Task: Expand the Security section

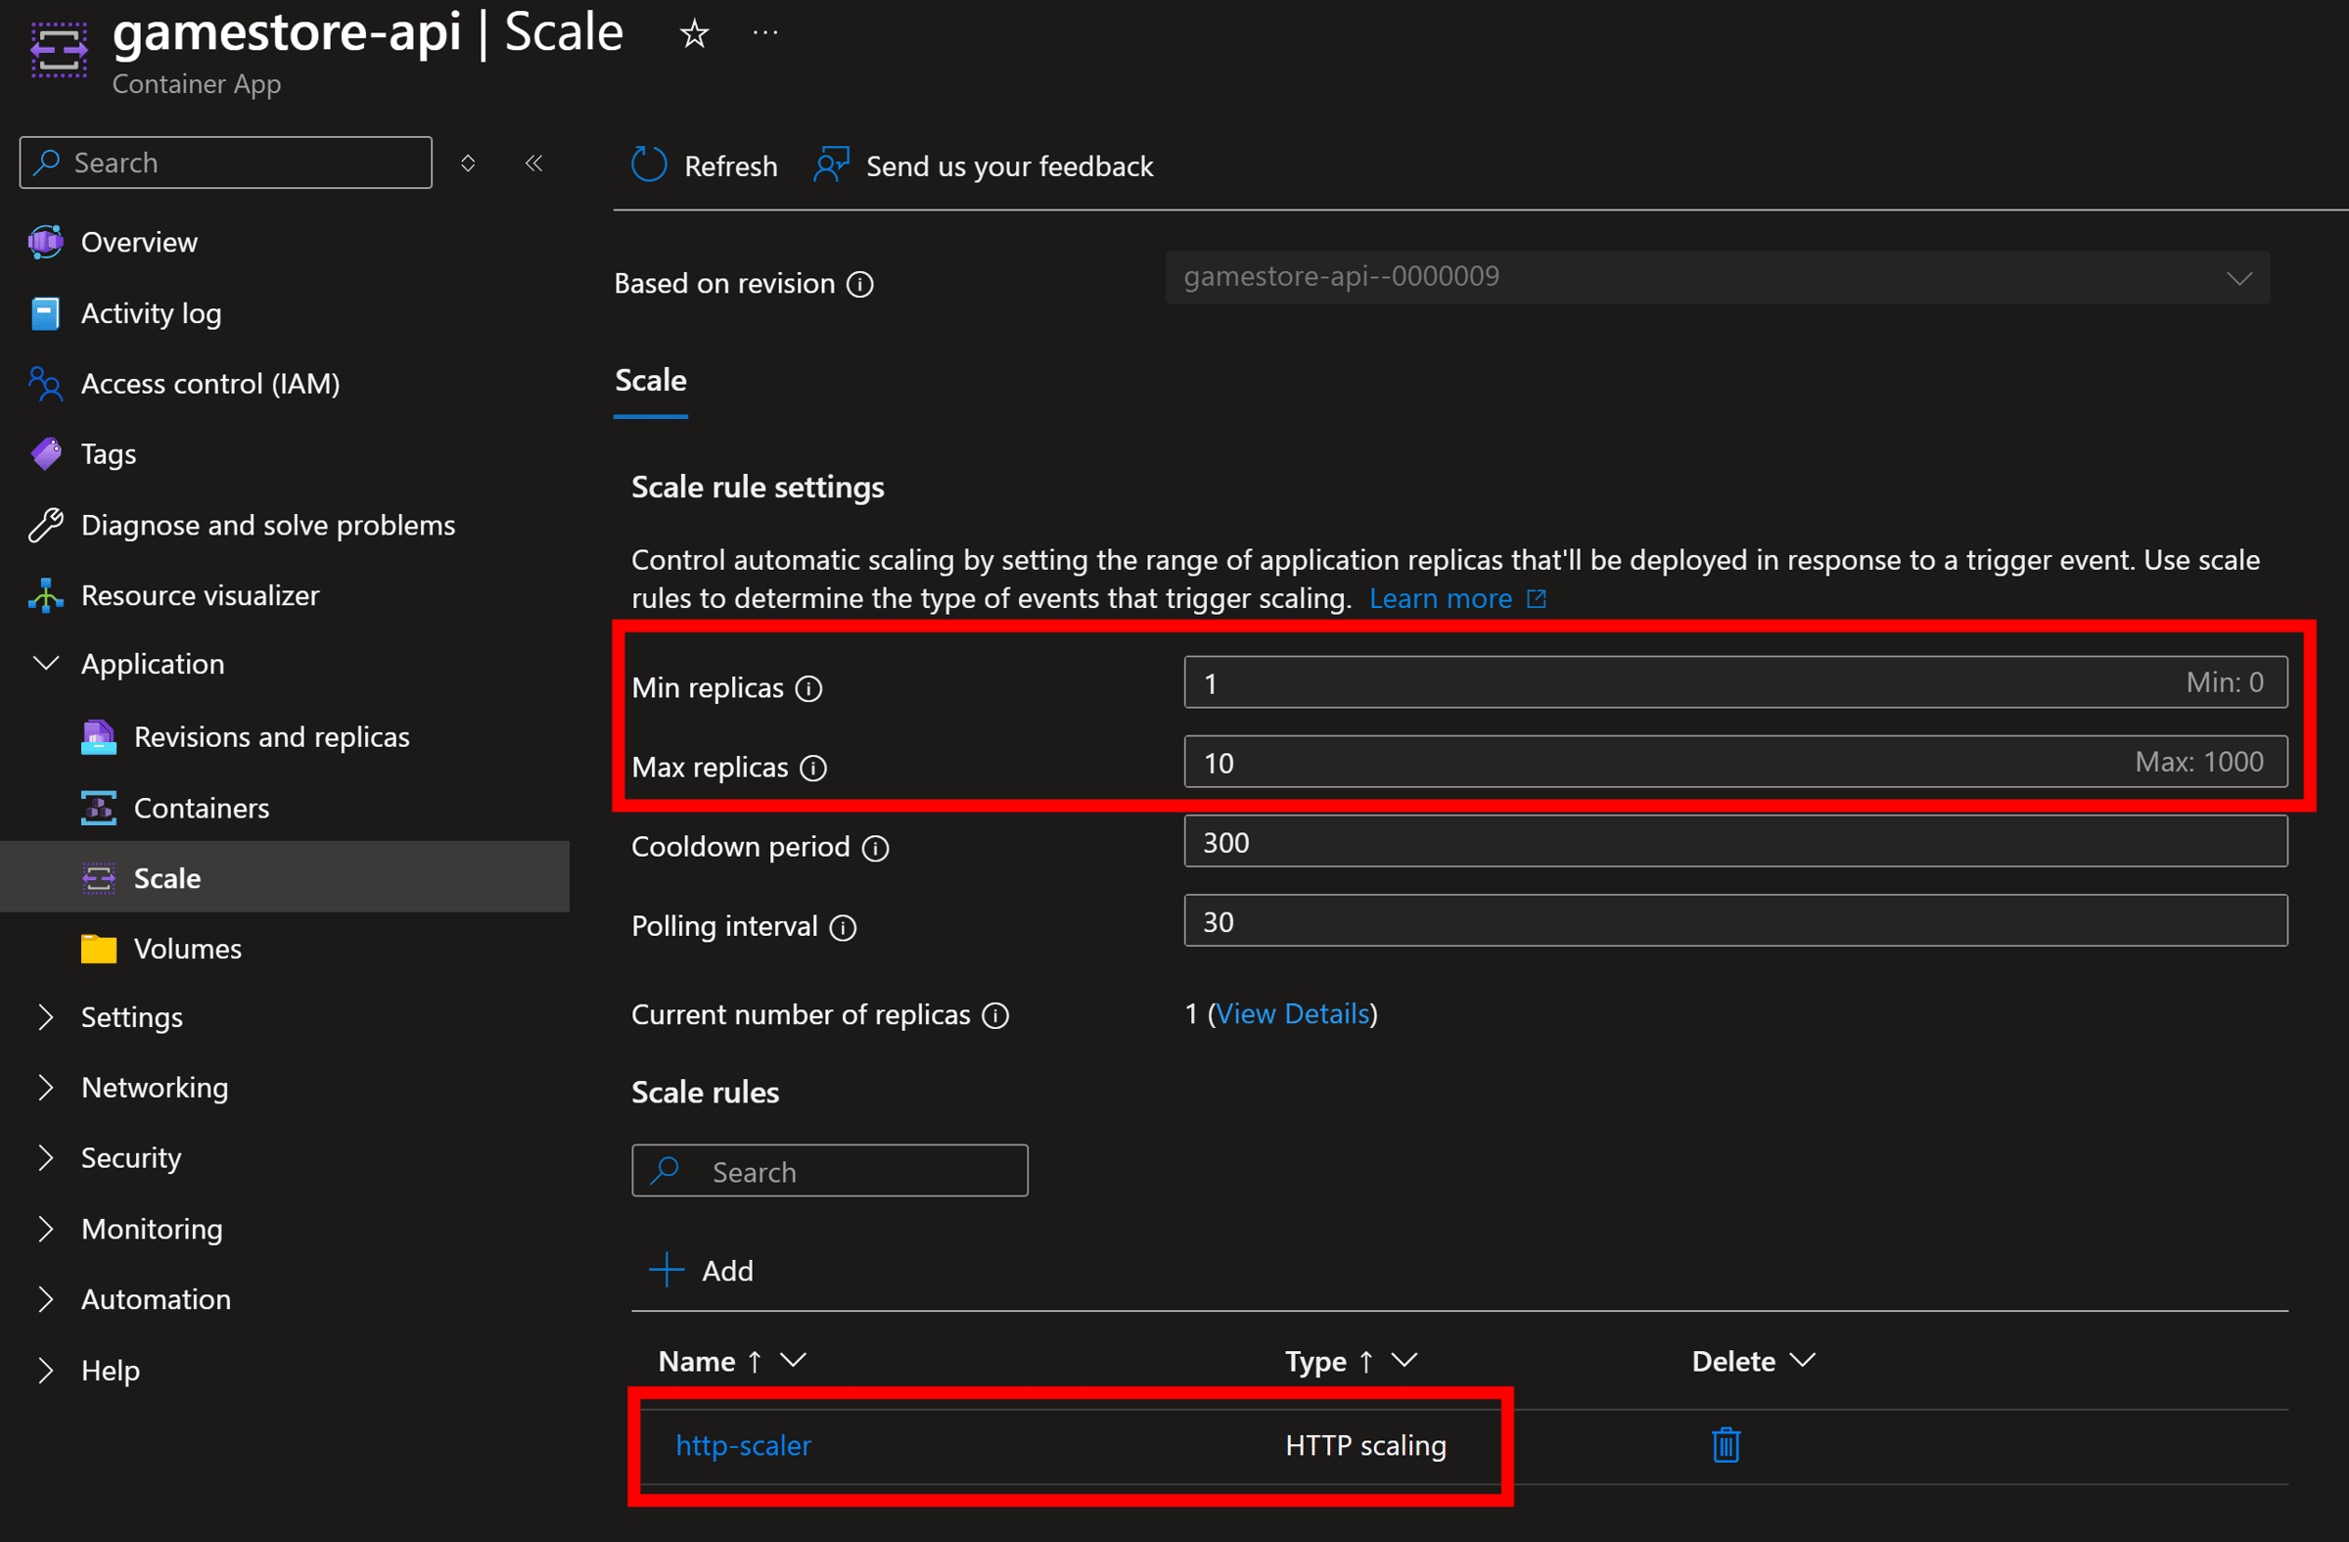Action: (x=45, y=1158)
